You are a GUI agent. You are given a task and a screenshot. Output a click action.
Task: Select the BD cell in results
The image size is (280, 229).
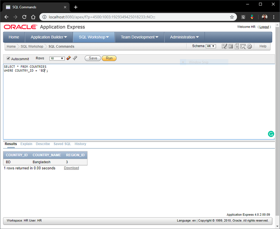click(8, 162)
